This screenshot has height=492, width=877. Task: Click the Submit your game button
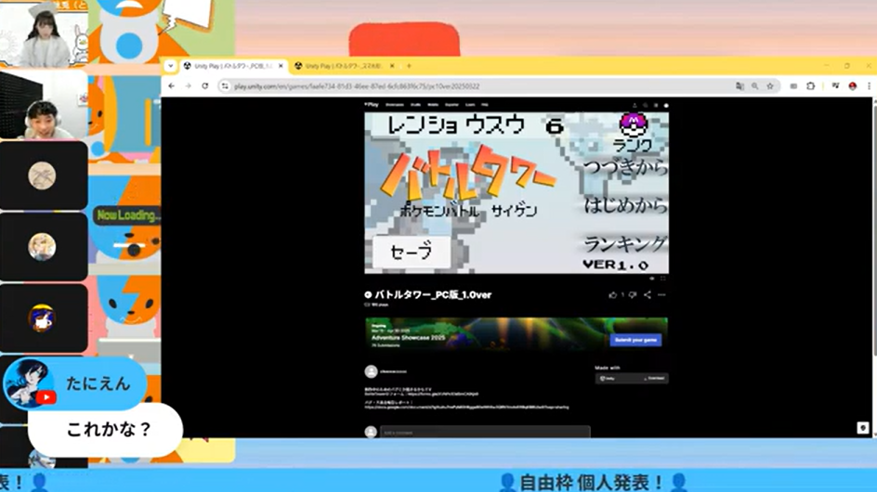pyautogui.click(x=635, y=340)
